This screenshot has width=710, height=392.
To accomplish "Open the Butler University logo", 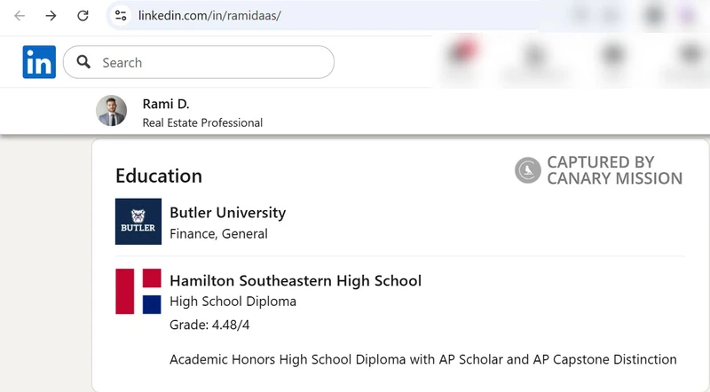I will pyautogui.click(x=138, y=222).
